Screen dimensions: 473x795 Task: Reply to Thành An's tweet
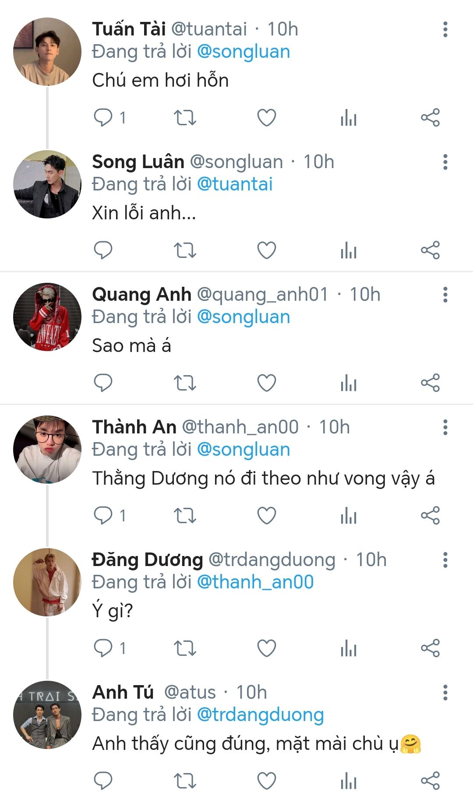point(103,516)
